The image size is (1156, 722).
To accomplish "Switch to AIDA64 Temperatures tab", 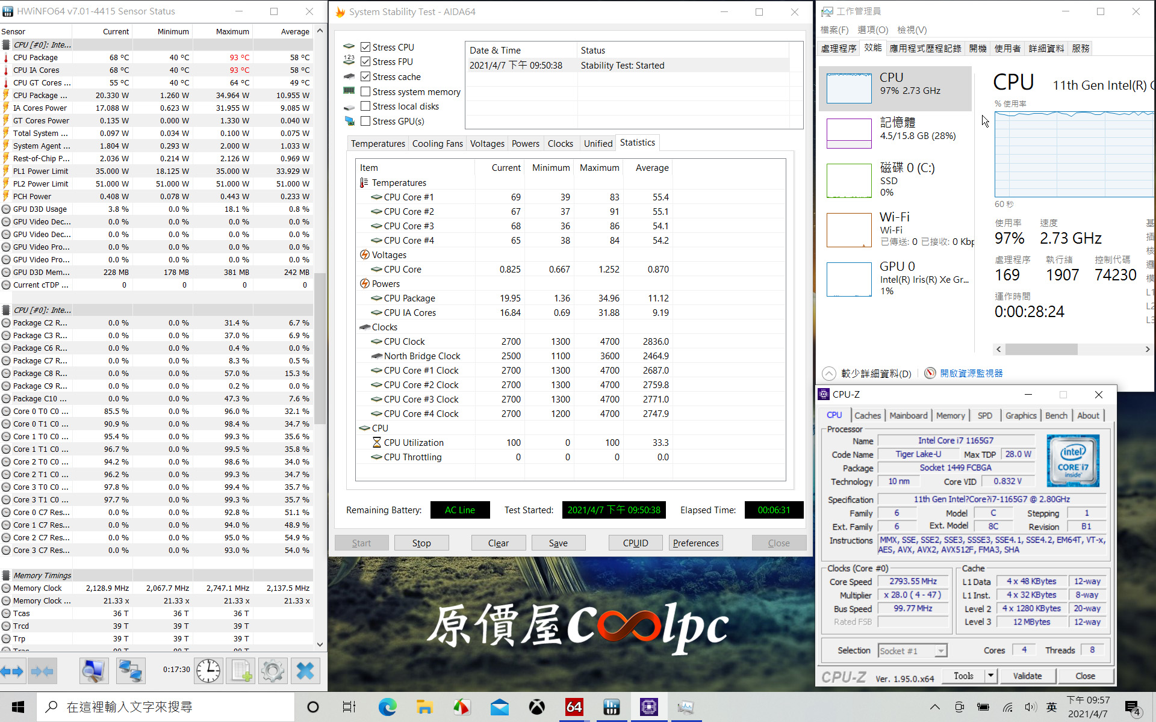I will pos(378,143).
